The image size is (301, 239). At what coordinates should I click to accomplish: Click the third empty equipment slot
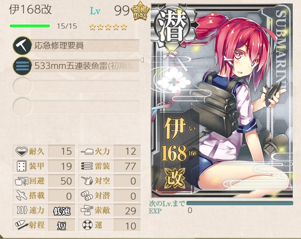(x=76, y=86)
